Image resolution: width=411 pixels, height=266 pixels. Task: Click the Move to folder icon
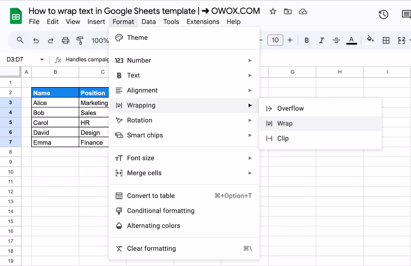288,11
